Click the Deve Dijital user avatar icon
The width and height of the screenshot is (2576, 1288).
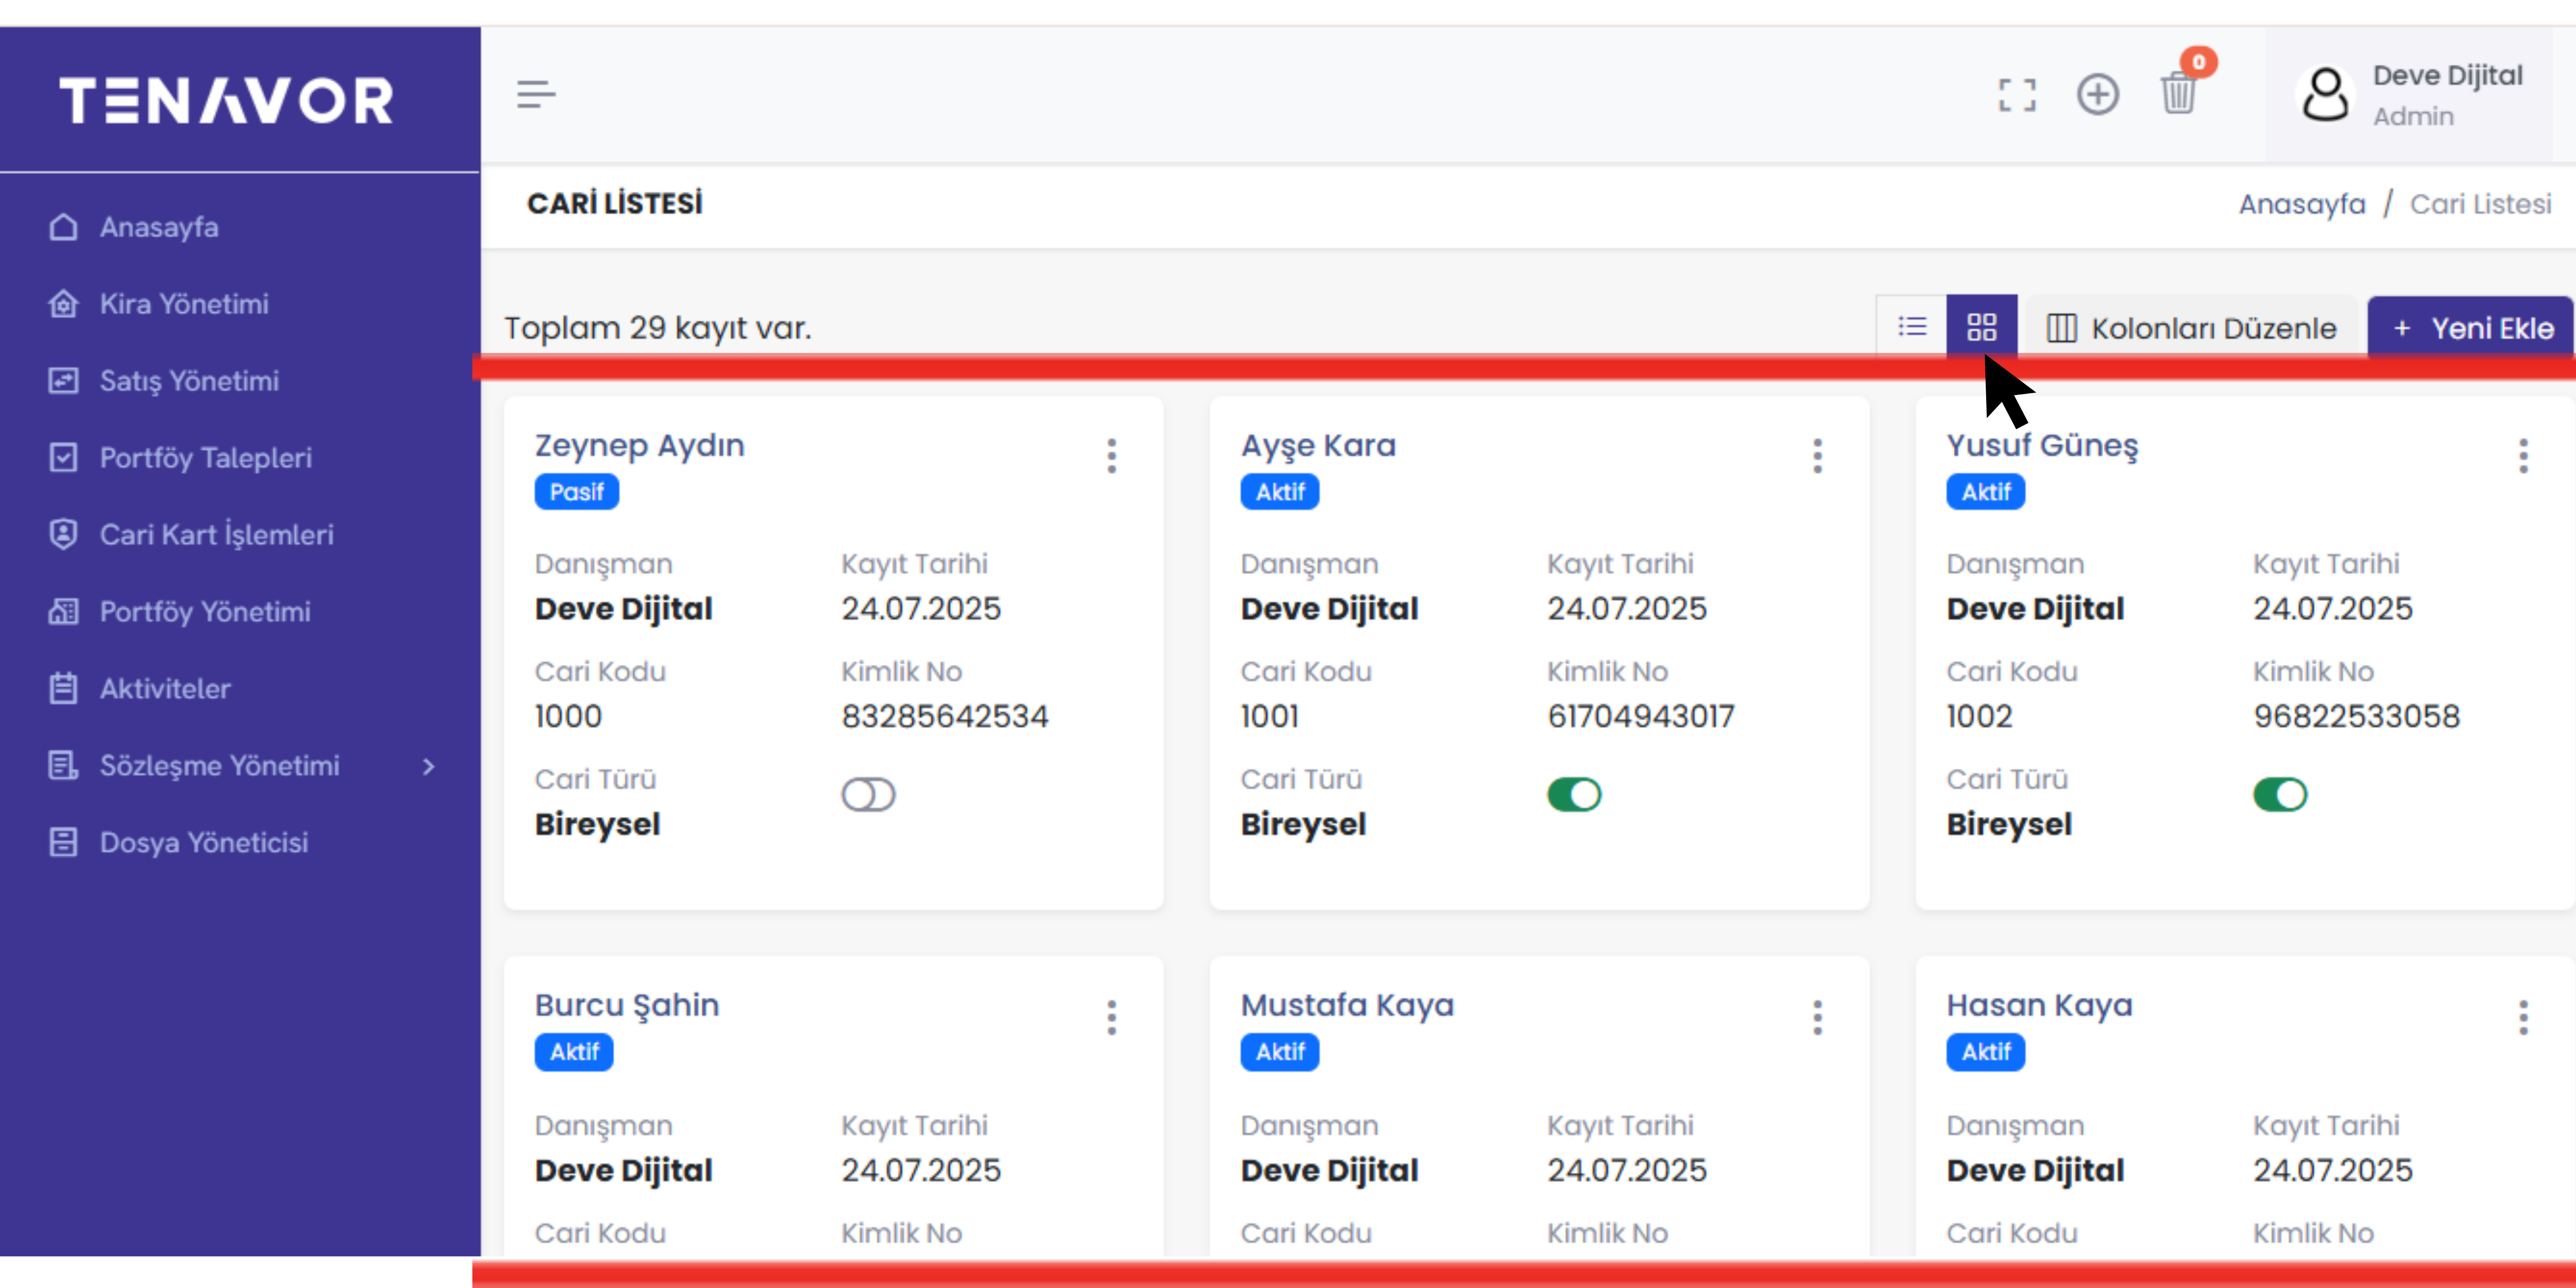[2325, 95]
